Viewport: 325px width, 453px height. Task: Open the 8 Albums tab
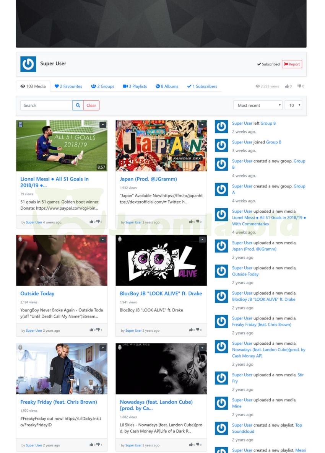pyautogui.click(x=167, y=86)
